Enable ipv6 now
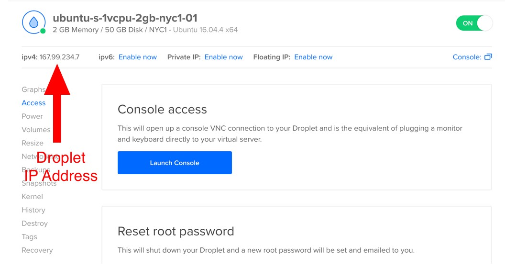505x279 pixels. tap(138, 57)
